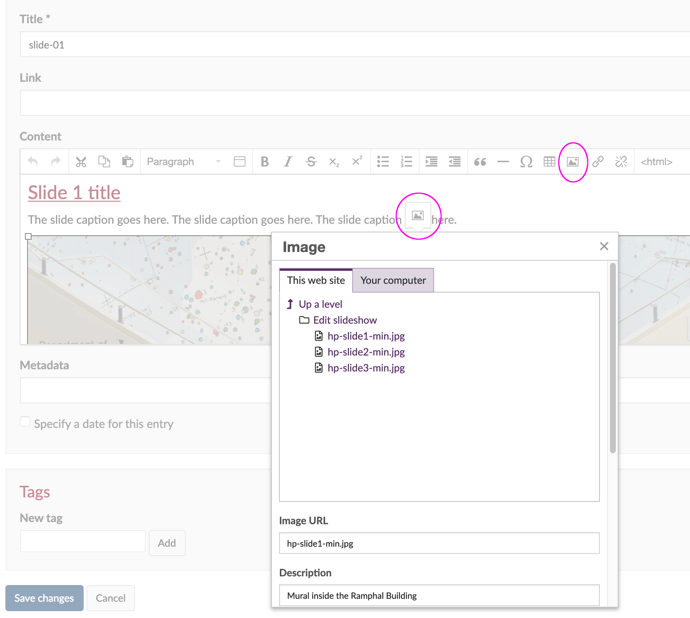
Task: Click the insert image toolbar icon
Action: coord(572,162)
